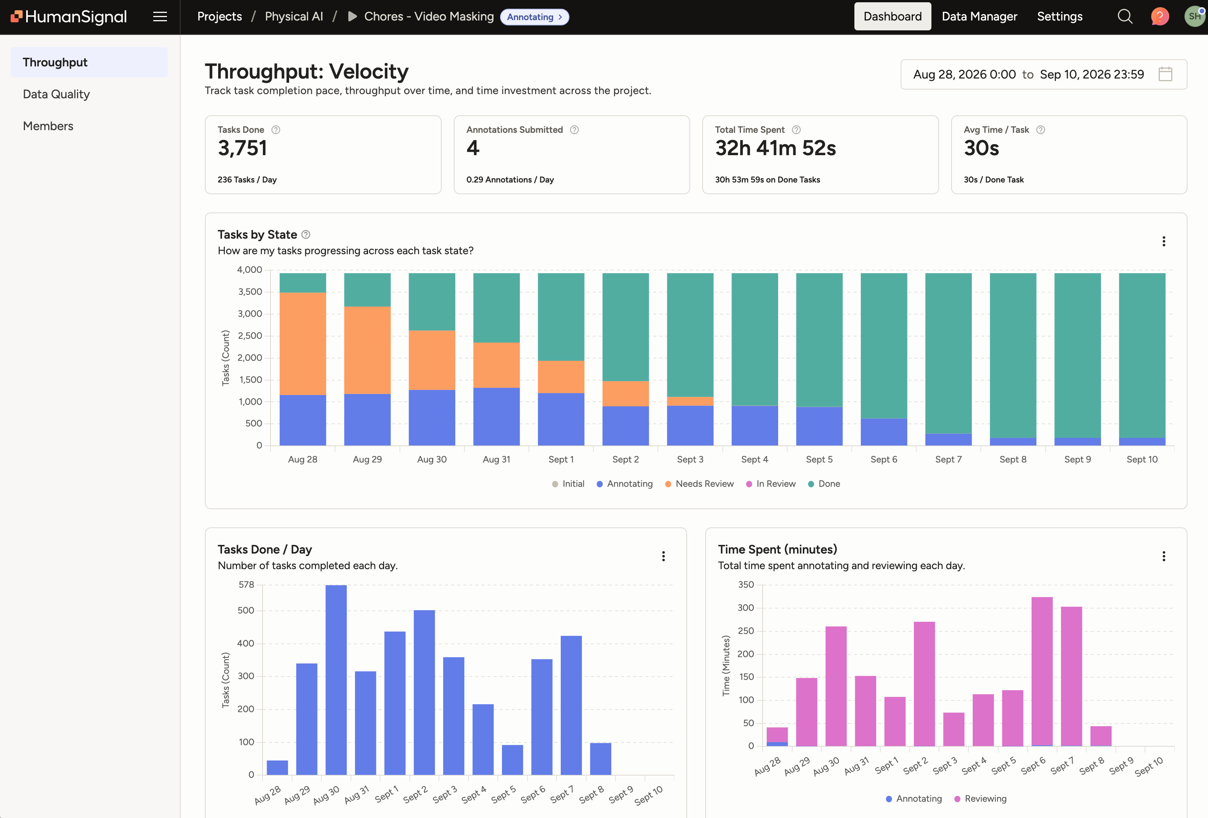Click the Sept 10 stacked bar in Tasks by State
The width and height of the screenshot is (1208, 818).
(1142, 359)
